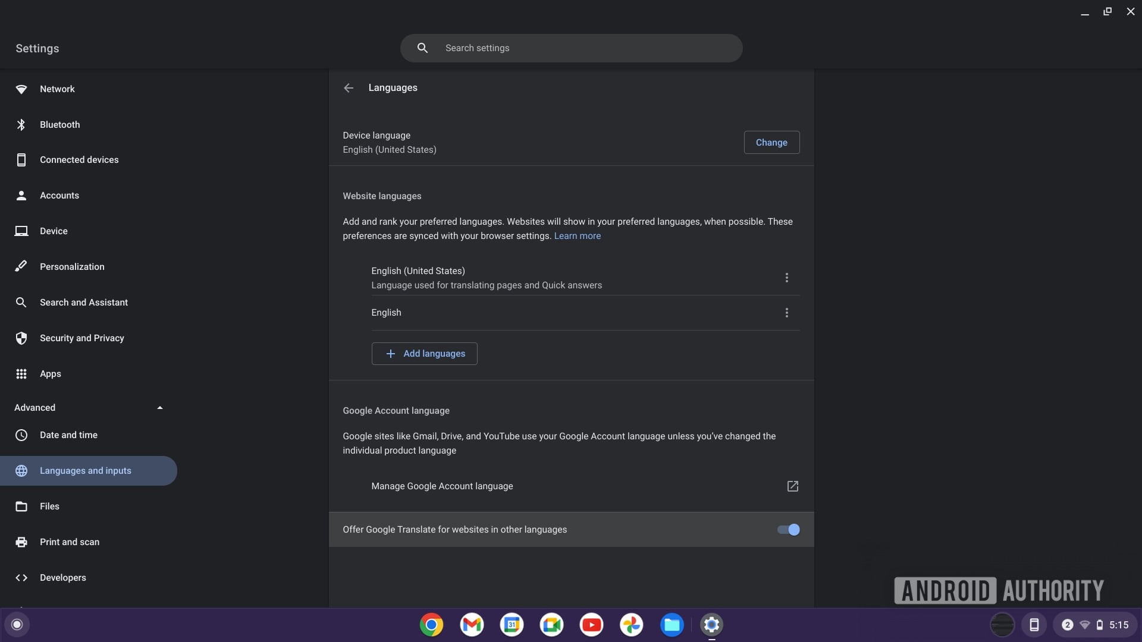
Task: Open Security and Privacy shield icon
Action: 21,338
